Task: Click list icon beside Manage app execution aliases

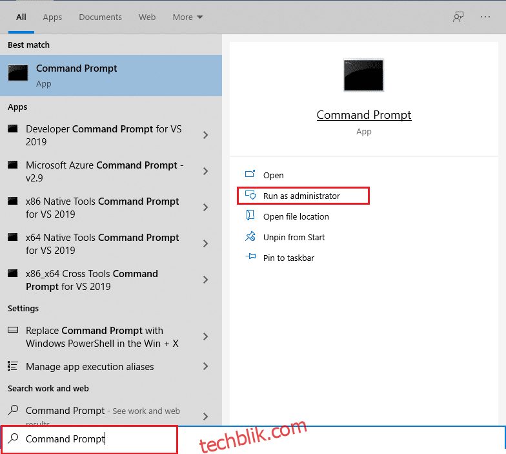Action: [13, 366]
